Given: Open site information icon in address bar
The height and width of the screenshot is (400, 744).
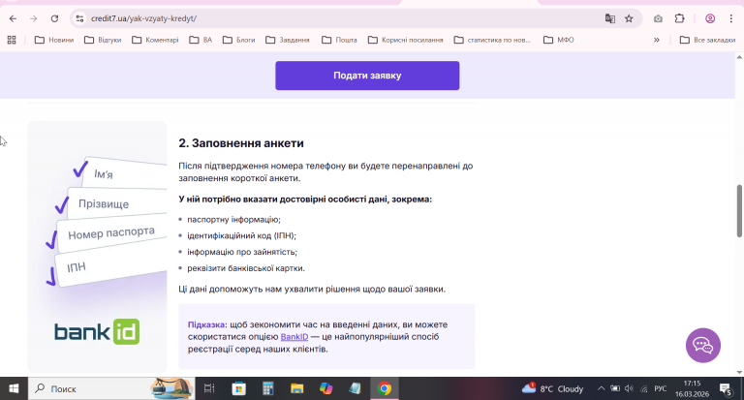Looking at the screenshot, I should point(79,18).
